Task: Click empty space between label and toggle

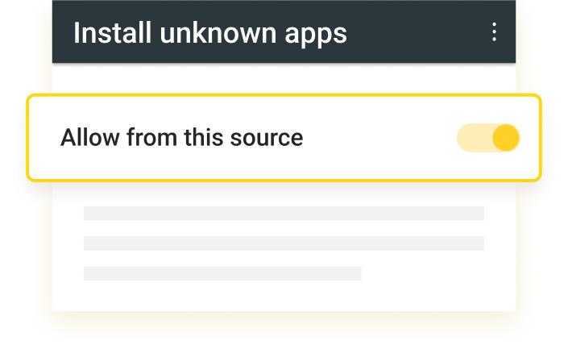Action: (x=379, y=138)
